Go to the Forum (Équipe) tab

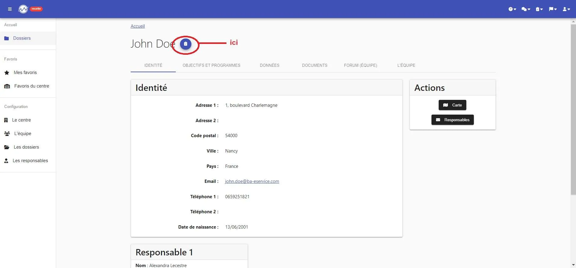[x=361, y=65]
